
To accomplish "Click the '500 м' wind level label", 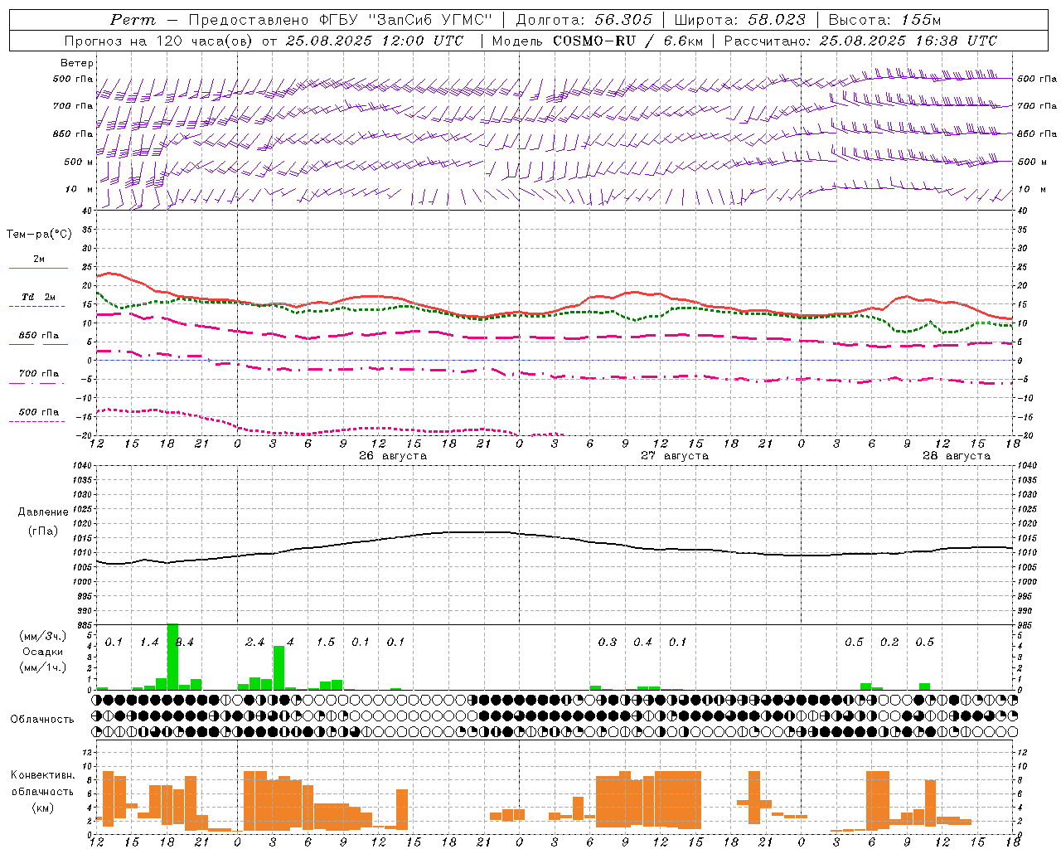I will pos(80,163).
